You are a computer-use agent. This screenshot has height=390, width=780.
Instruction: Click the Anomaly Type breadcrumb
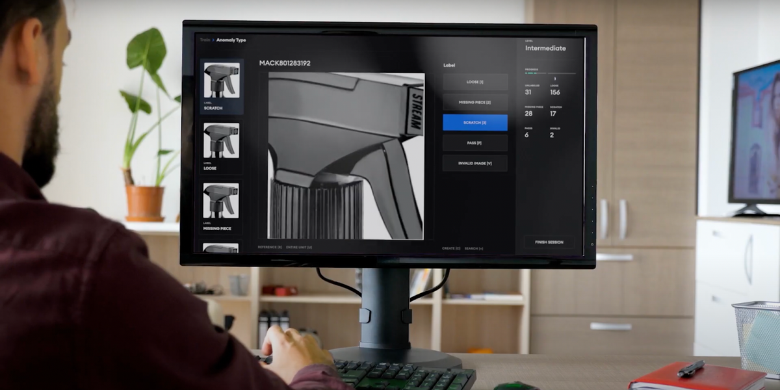click(x=231, y=40)
